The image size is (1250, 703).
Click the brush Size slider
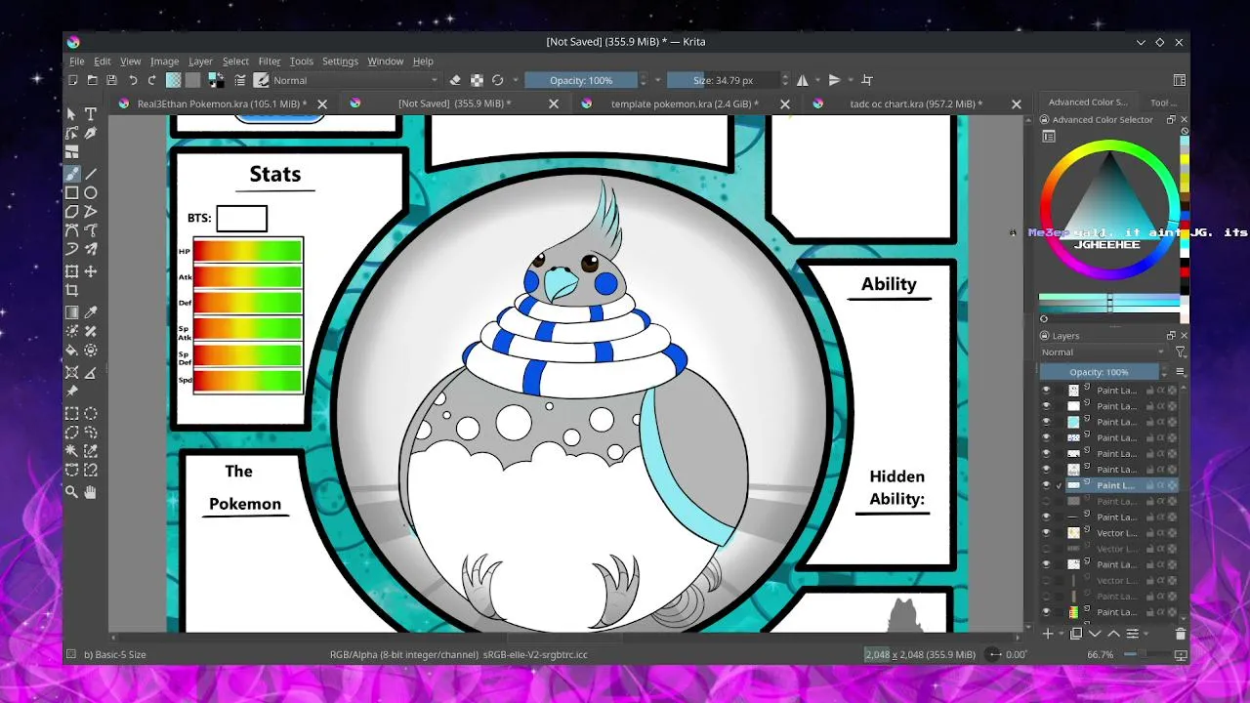pos(723,80)
